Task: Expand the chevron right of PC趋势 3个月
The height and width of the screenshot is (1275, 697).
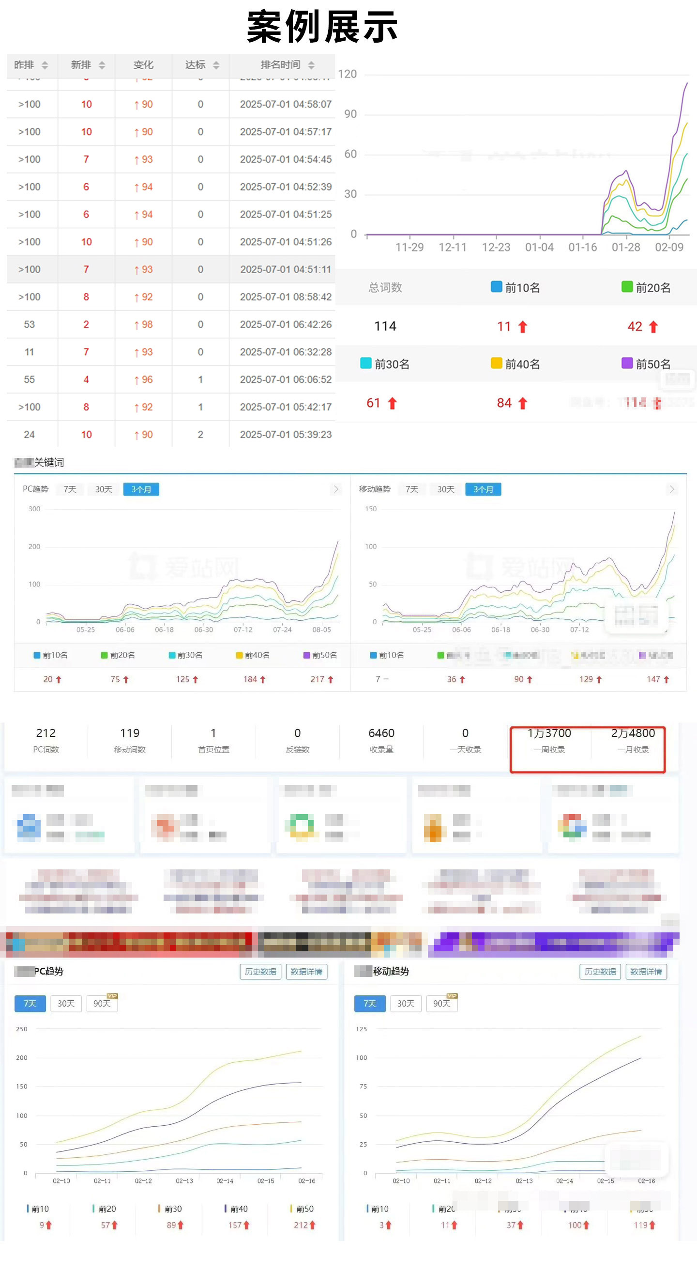Action: pyautogui.click(x=336, y=489)
